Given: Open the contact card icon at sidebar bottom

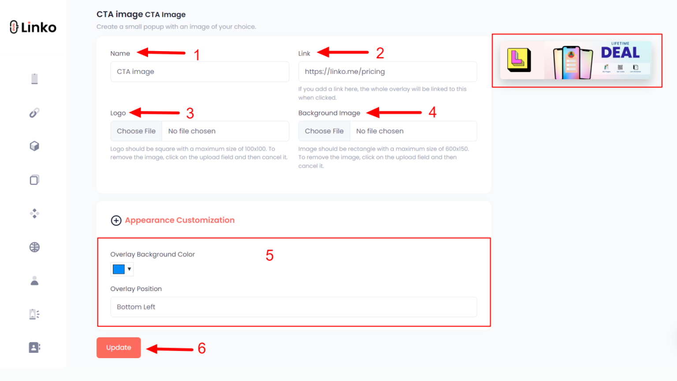Looking at the screenshot, I should point(34,347).
